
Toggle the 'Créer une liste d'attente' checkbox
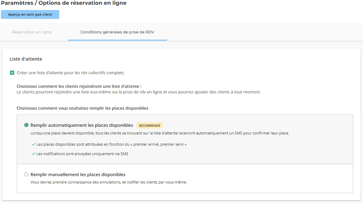tap(12, 73)
